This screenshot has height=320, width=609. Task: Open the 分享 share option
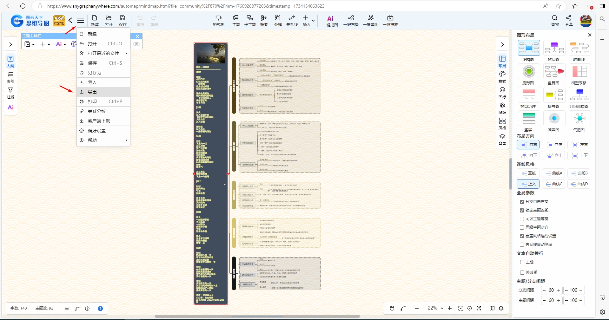pyautogui.click(x=569, y=21)
